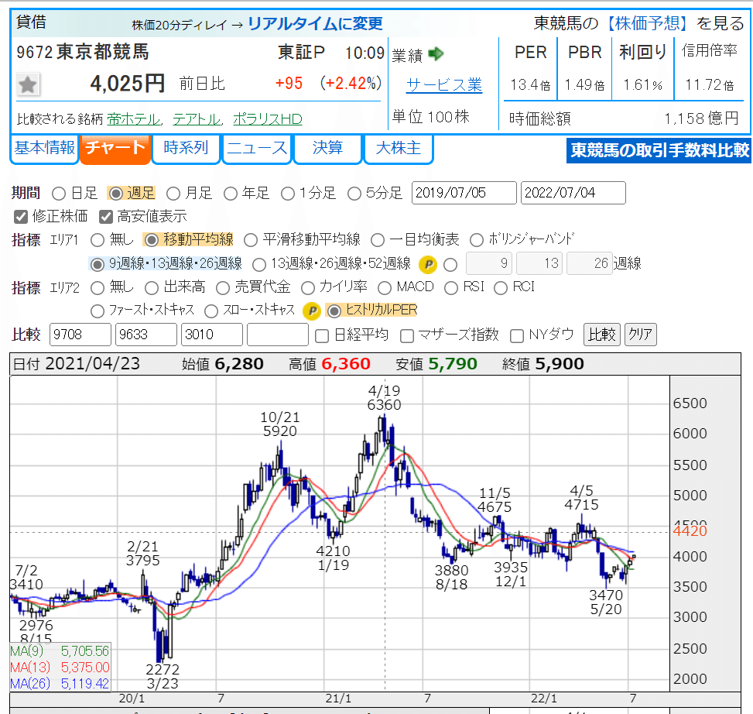This screenshot has height=714, width=753.
Task: Select 一目均衡表 indicator radio
Action: (x=378, y=240)
